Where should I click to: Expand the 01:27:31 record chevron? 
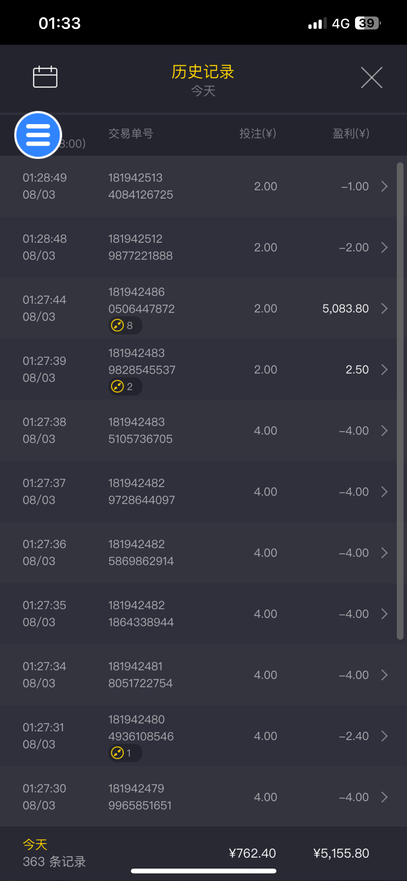pyautogui.click(x=384, y=736)
